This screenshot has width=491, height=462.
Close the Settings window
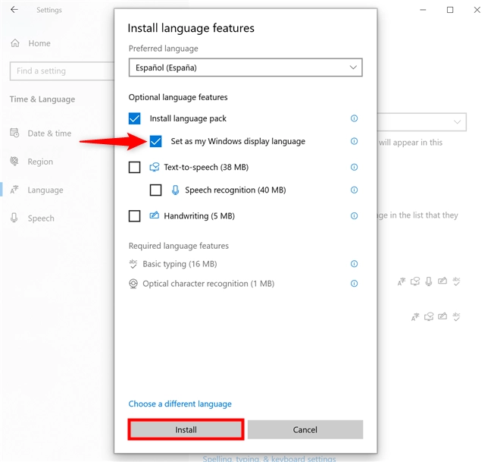(477, 10)
